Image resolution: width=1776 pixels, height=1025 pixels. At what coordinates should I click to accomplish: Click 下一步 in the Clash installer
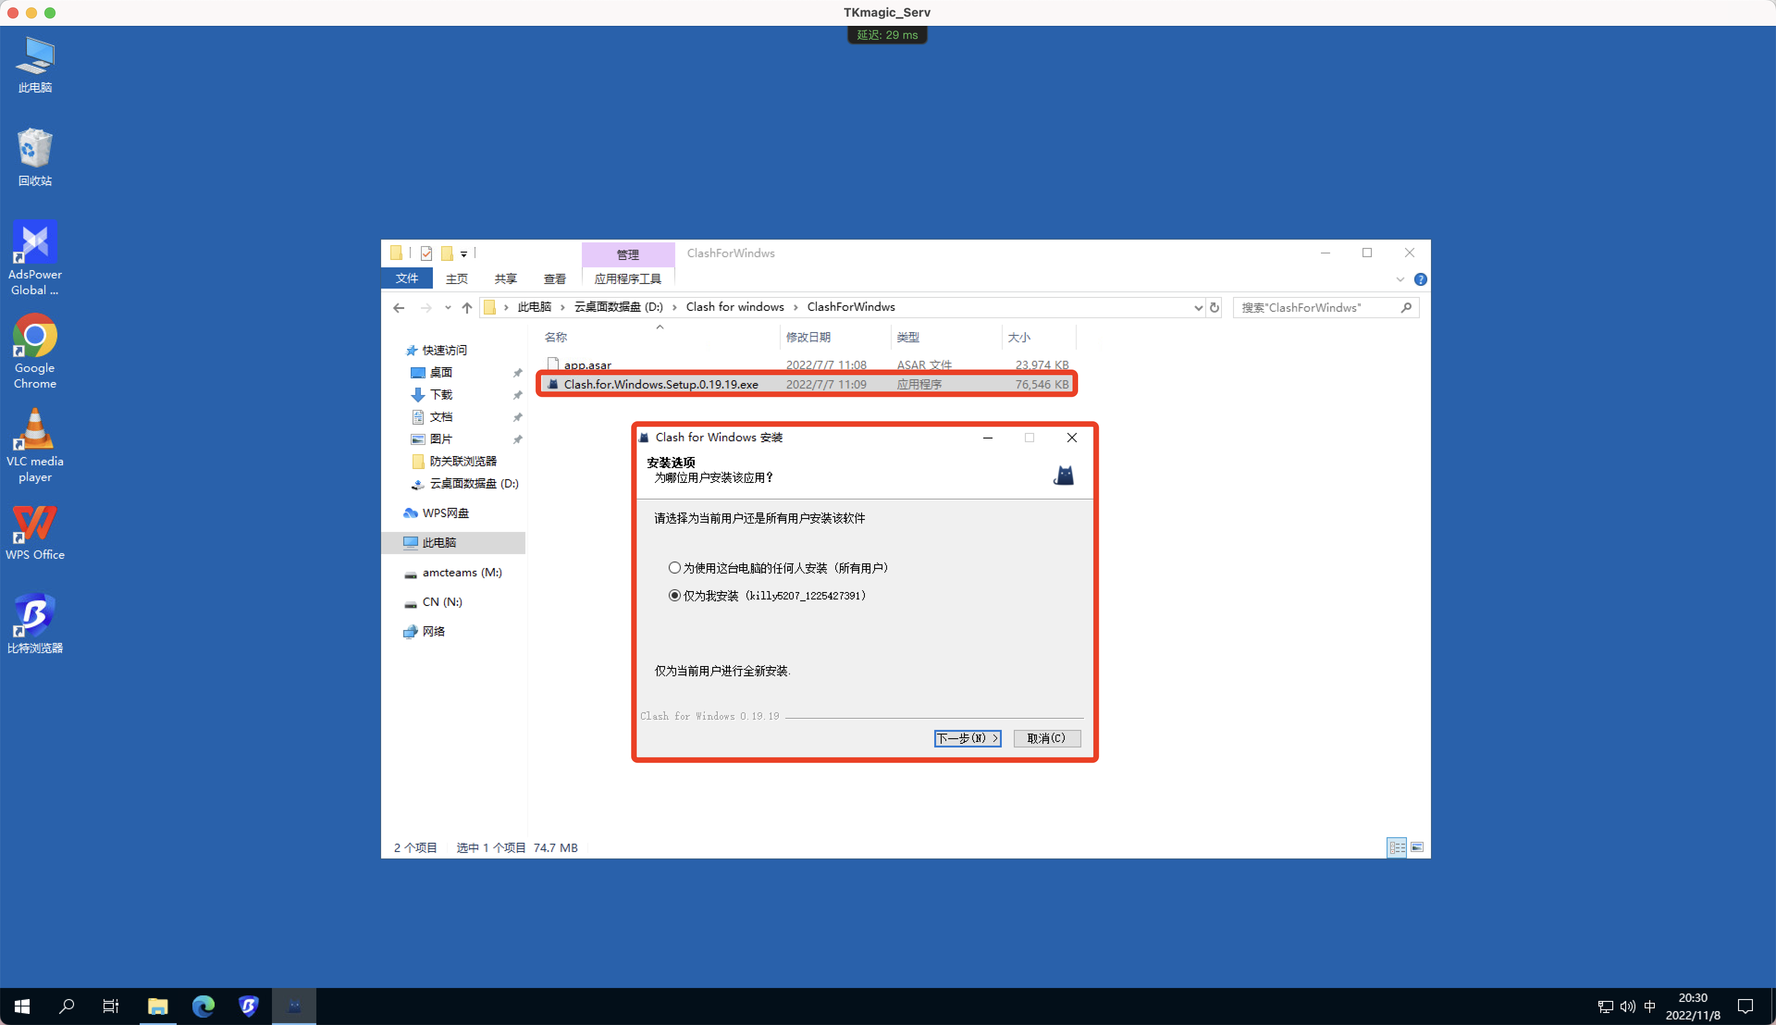[967, 738]
